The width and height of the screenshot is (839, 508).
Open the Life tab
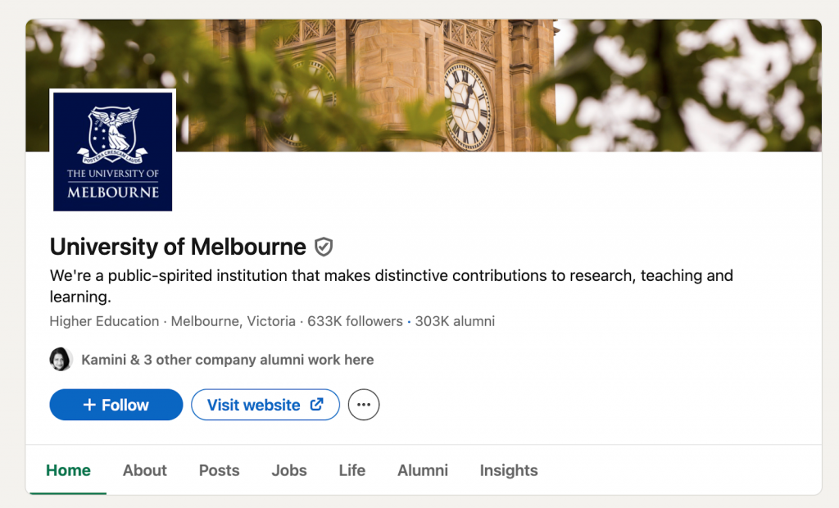click(351, 470)
